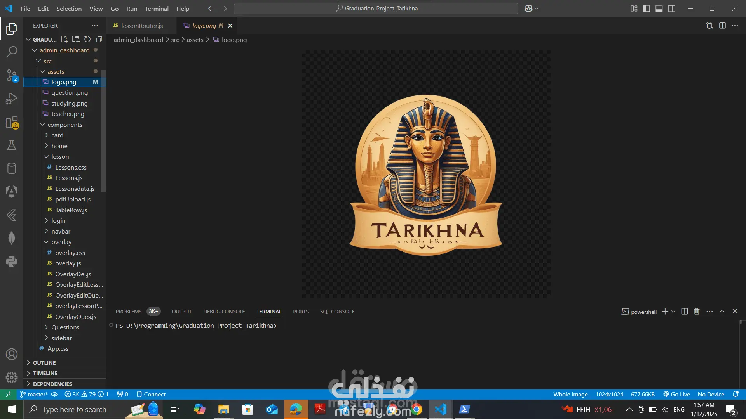Kill the terminal with trash icon

[x=697, y=312]
